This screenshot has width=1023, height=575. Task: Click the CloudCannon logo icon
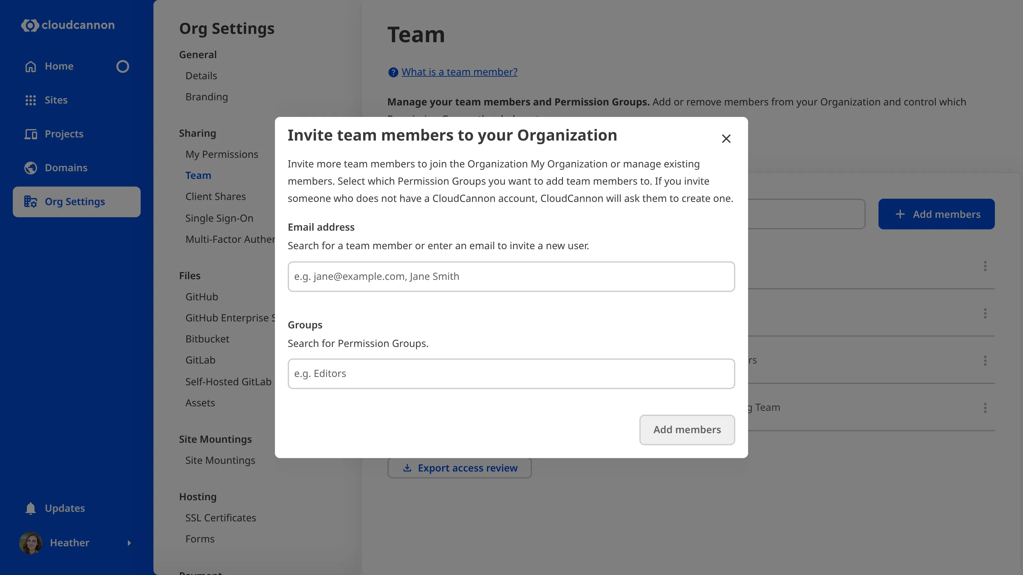point(30,25)
